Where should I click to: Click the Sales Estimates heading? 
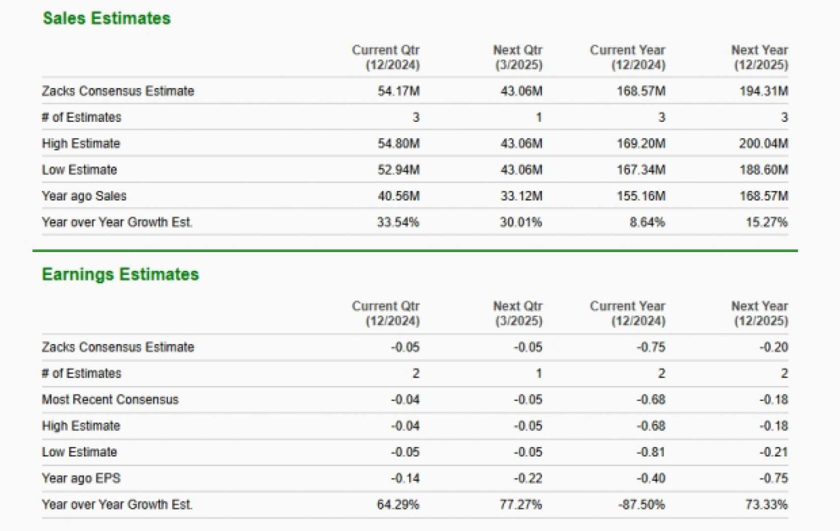107,18
